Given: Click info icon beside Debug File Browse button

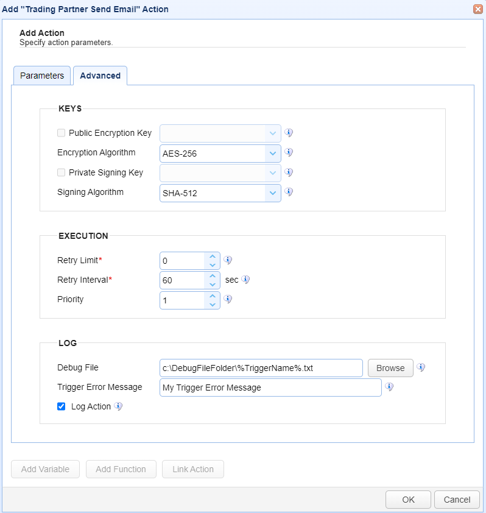Looking at the screenshot, I should (421, 367).
